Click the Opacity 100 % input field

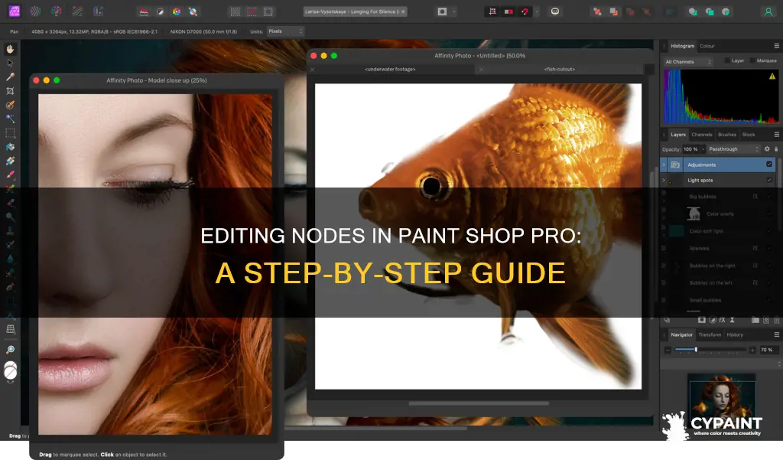(x=690, y=149)
